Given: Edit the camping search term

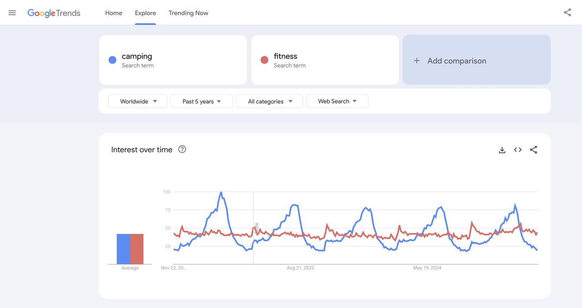Looking at the screenshot, I should click(137, 56).
